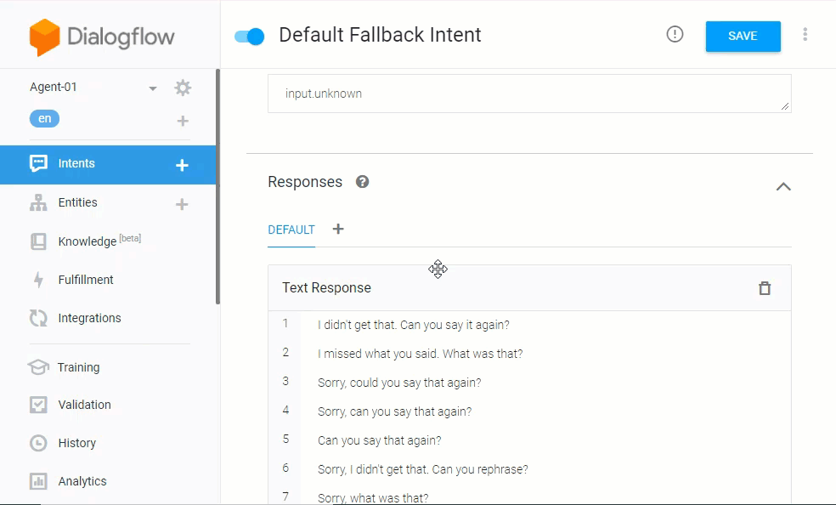The height and width of the screenshot is (505, 836).
Task: Select Training in the sidebar
Action: (x=38, y=366)
